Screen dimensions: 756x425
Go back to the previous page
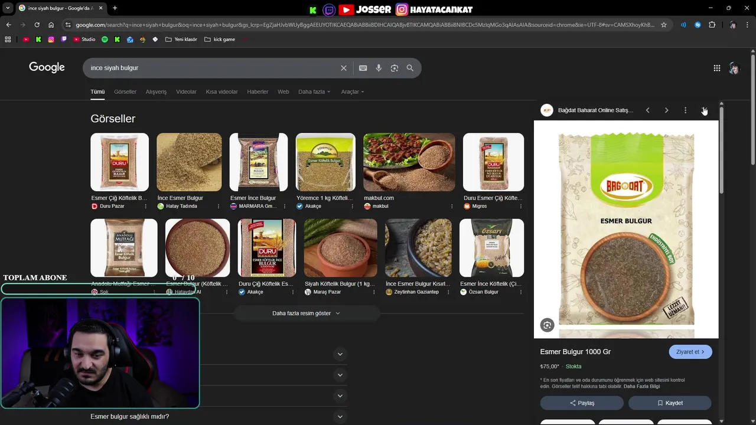8,25
